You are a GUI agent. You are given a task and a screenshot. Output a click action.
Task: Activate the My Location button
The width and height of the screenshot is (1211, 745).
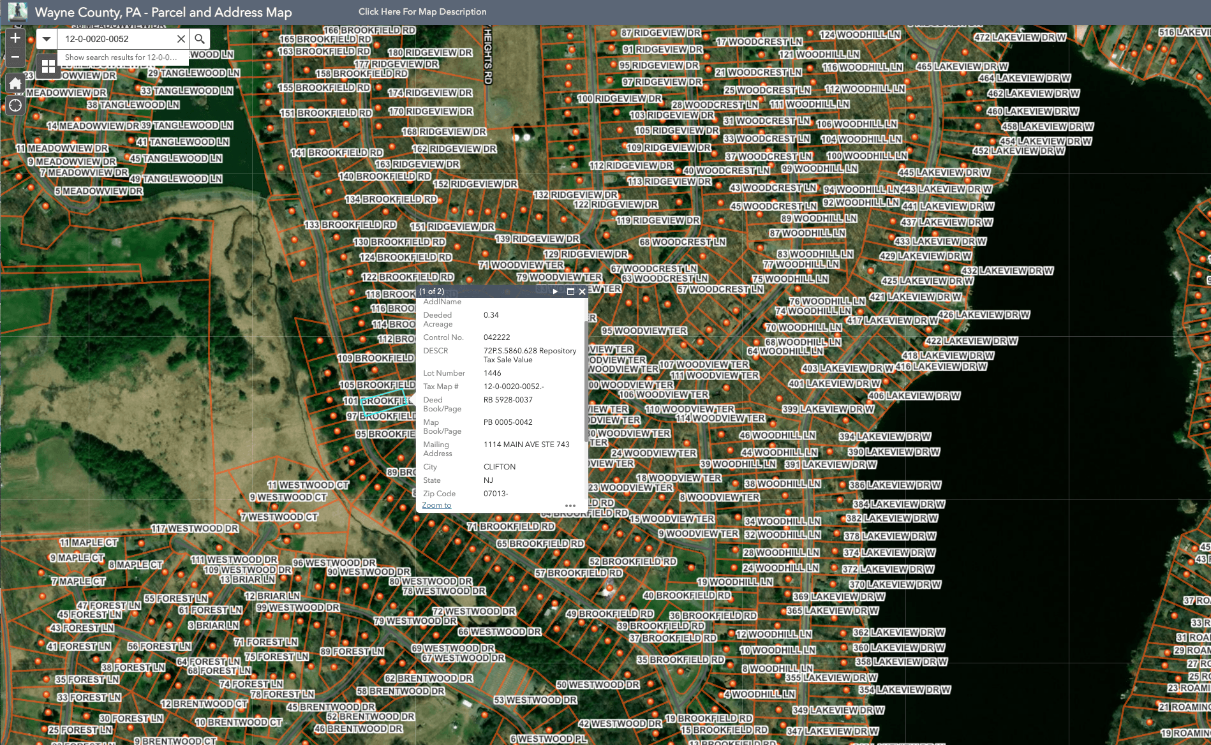coord(15,105)
